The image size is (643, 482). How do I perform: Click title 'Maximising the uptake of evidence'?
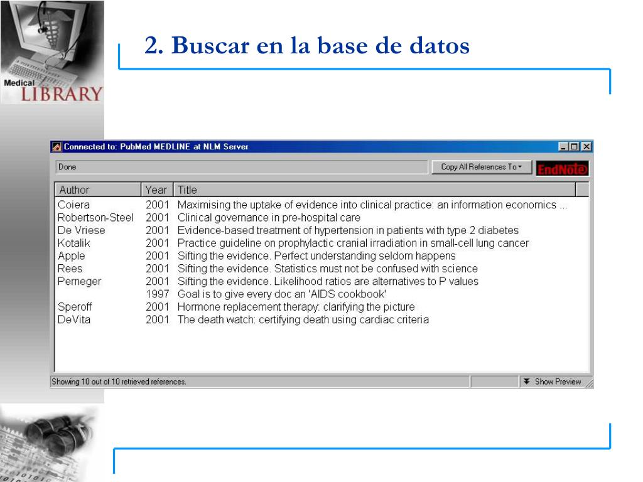pyautogui.click(x=372, y=205)
